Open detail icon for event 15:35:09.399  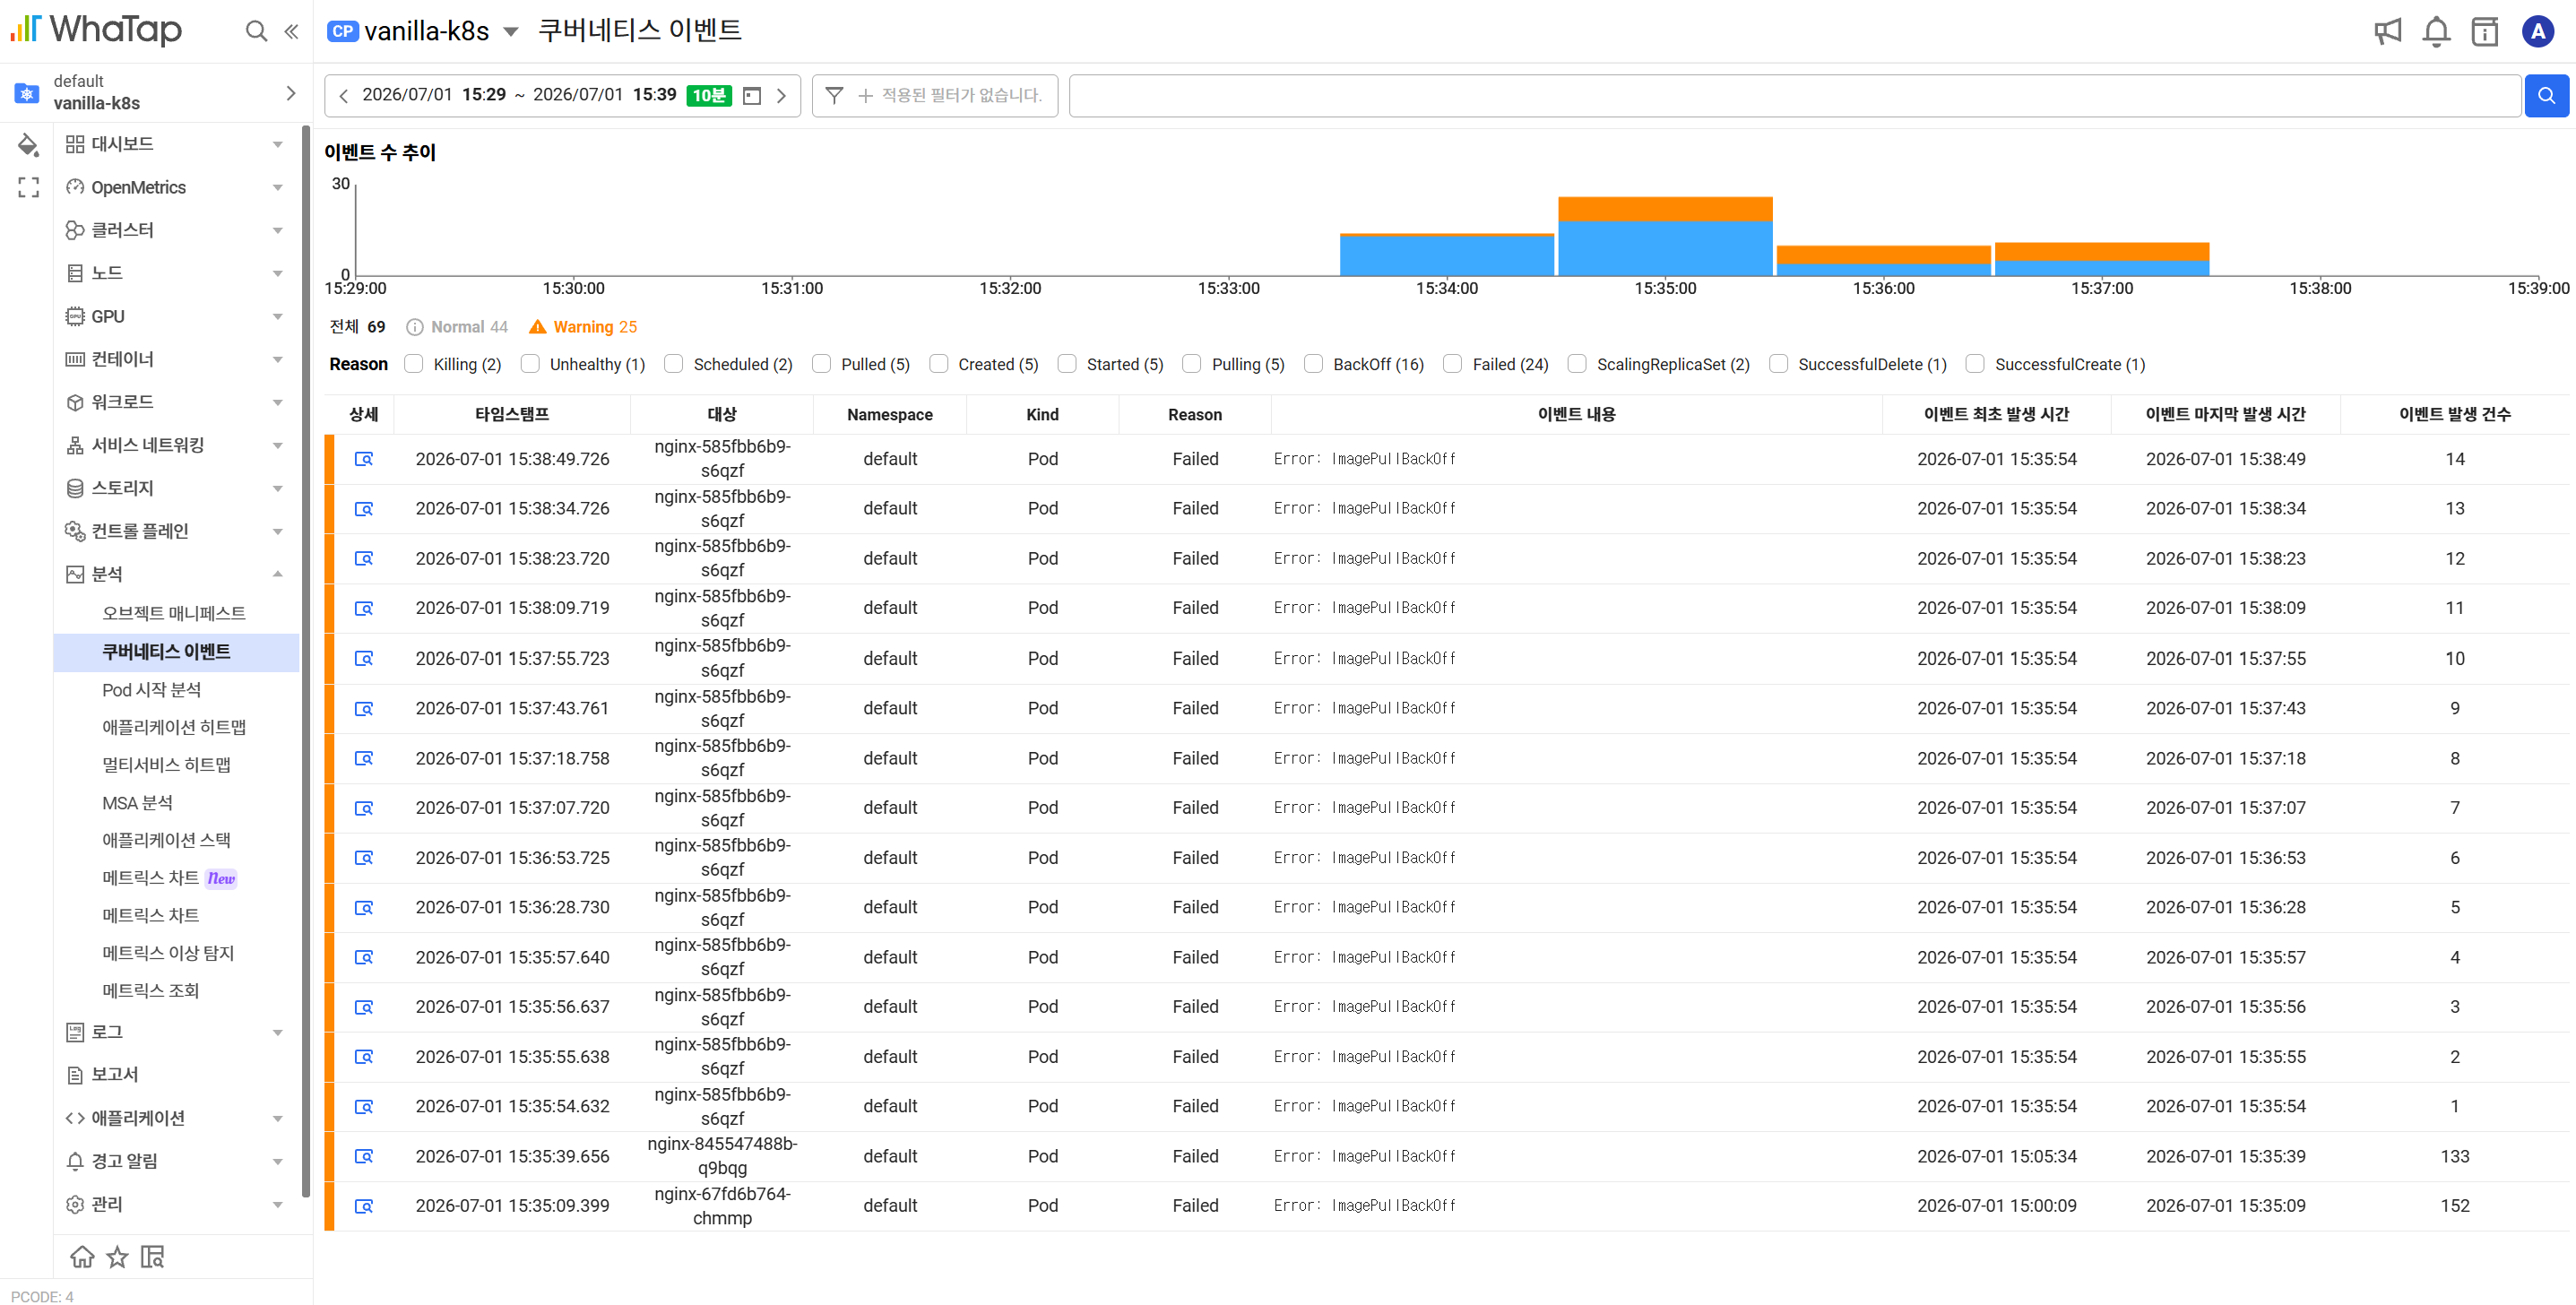[x=364, y=1206]
